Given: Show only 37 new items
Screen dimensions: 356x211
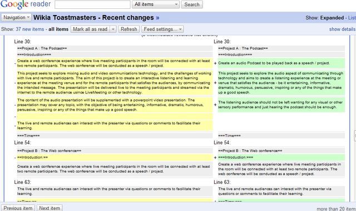Looking at the screenshot, I should tap(29, 29).
